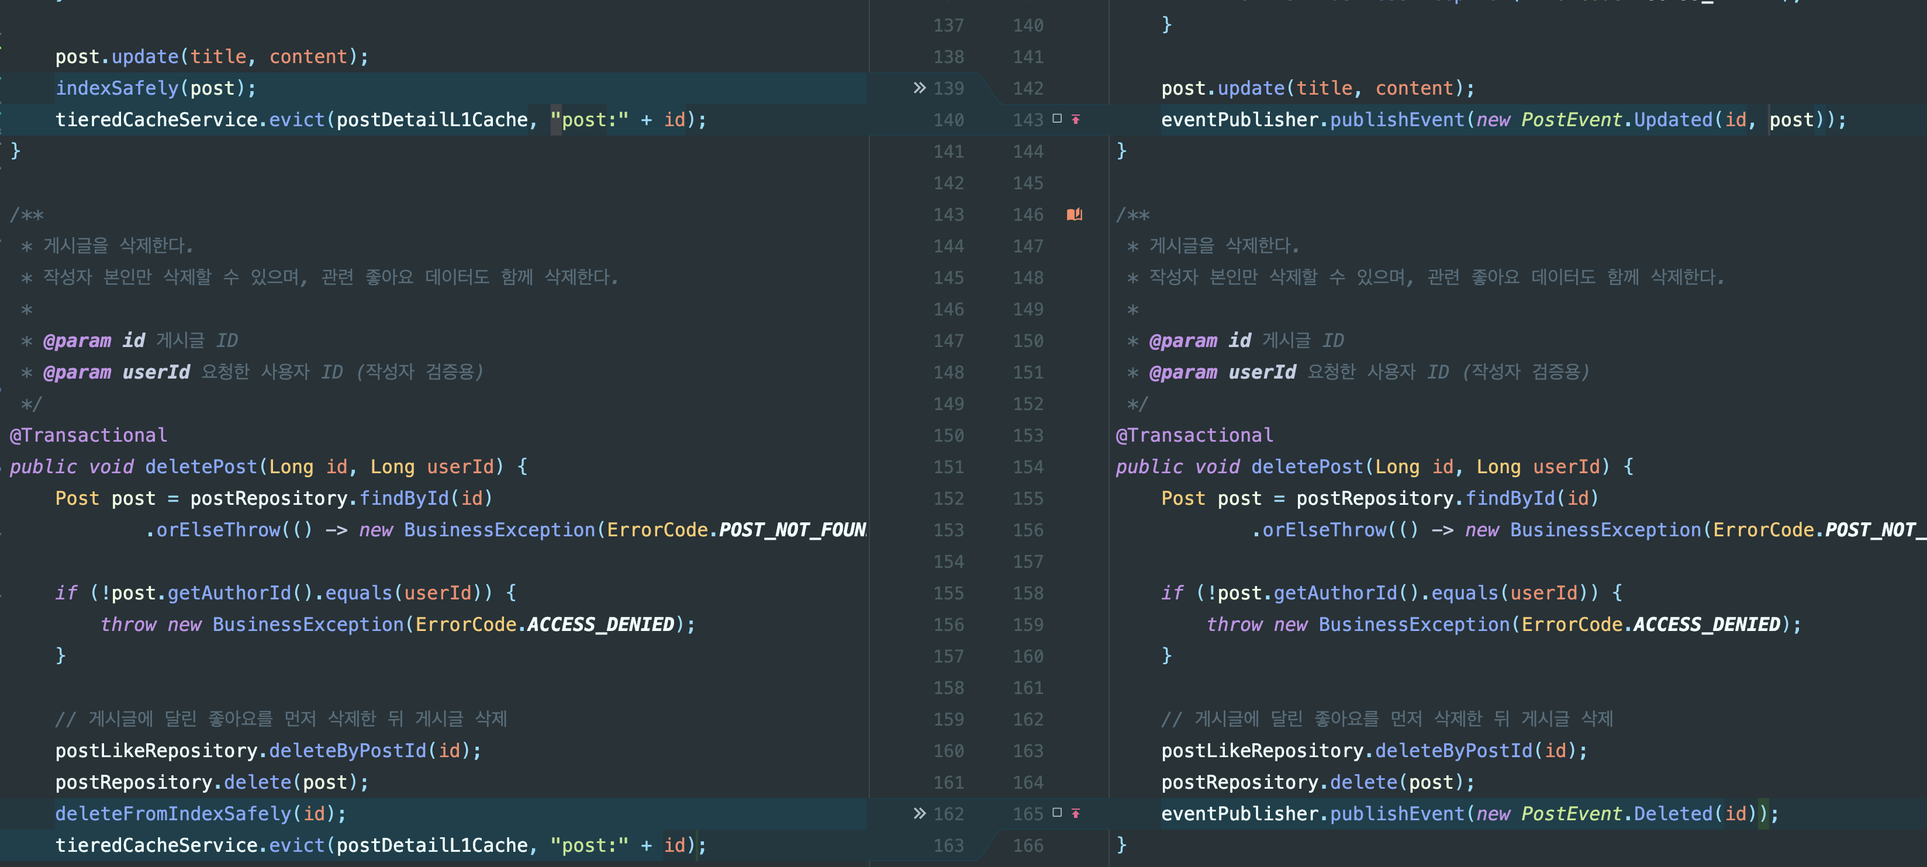Screen dimensions: 1927x867
Task: Click ACCESS_DENIED constant in left pane
Action: [x=600, y=625]
